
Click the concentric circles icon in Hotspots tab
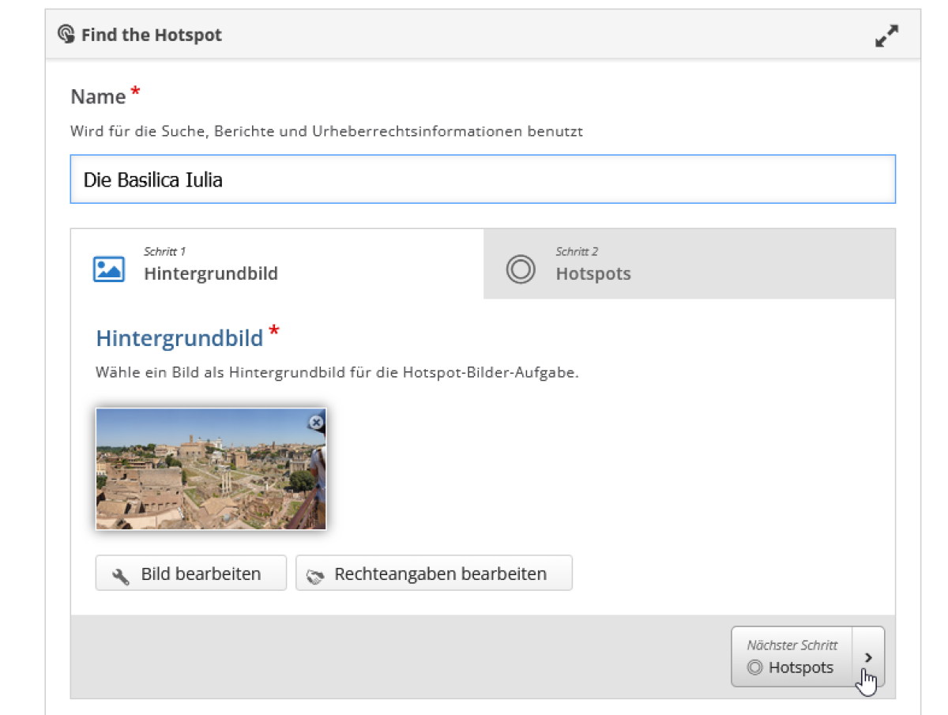(x=521, y=269)
